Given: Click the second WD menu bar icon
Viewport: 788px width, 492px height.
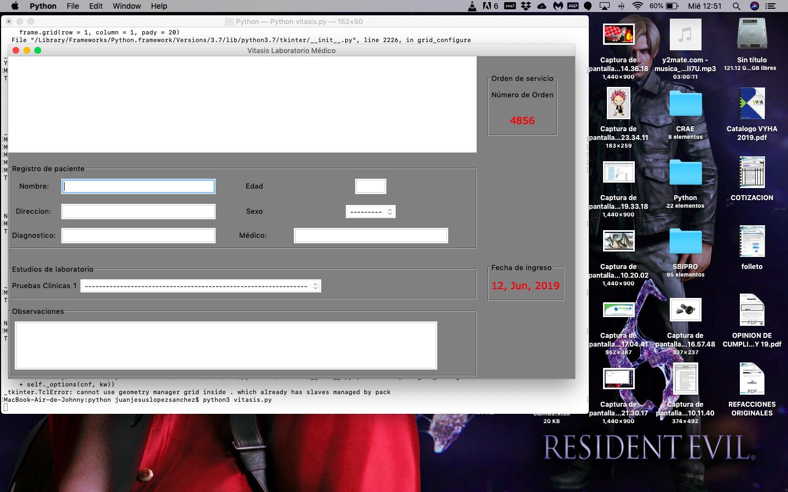Looking at the screenshot, I should [573, 6].
